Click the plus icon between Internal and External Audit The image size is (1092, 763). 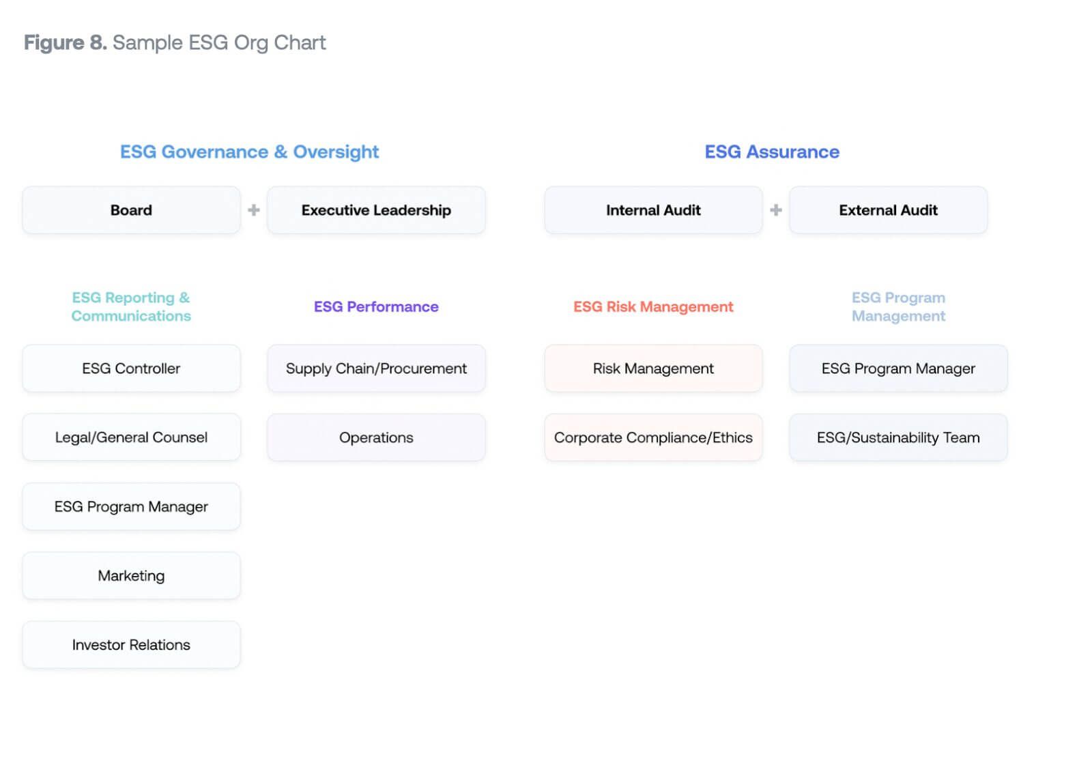click(x=776, y=210)
